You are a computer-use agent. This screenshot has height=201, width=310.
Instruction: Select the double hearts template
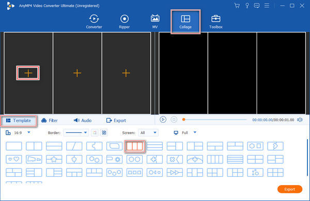(14, 159)
